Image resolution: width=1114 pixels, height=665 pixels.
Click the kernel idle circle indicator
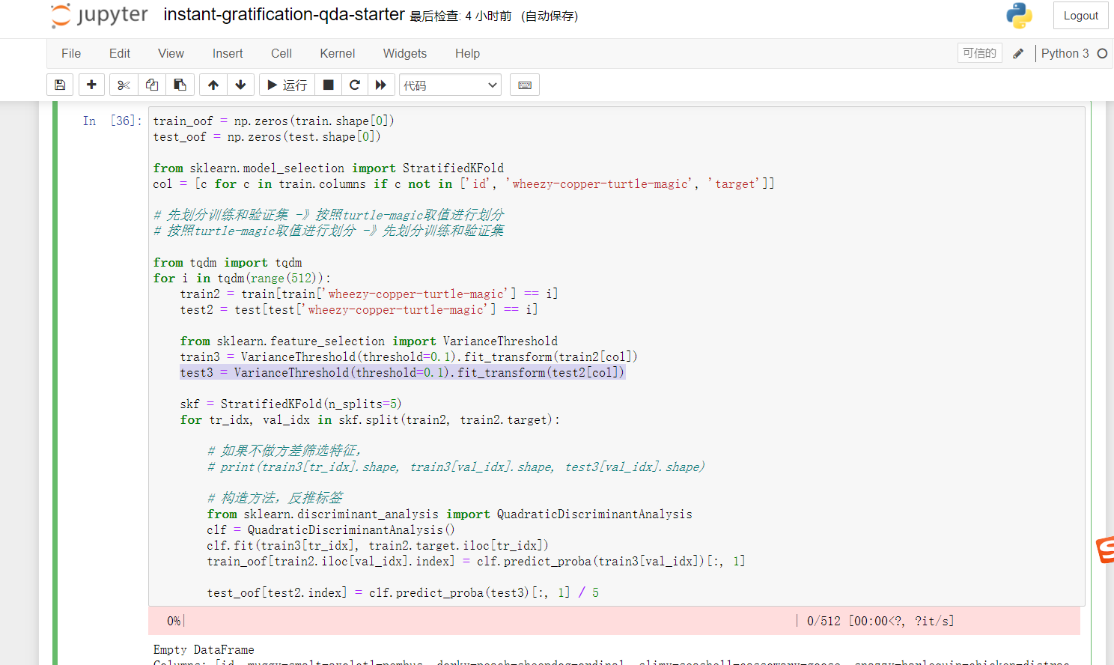[1102, 53]
